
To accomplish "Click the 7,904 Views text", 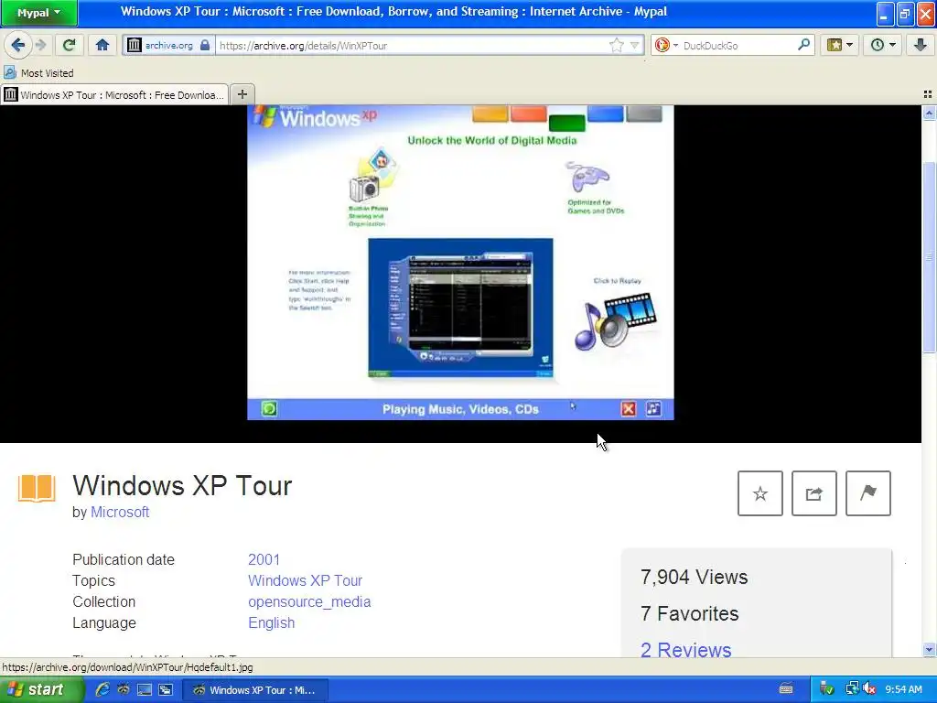I will point(694,577).
